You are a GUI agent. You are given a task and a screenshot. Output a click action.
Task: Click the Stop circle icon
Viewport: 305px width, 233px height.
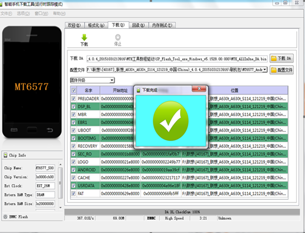click(x=118, y=37)
